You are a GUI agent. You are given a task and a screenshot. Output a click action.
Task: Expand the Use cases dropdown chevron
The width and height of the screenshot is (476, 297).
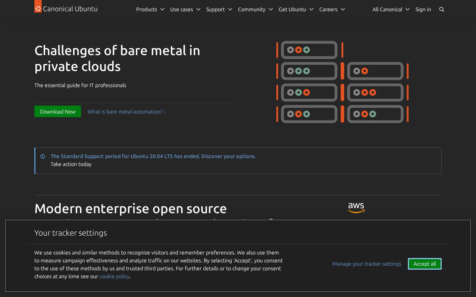click(198, 10)
